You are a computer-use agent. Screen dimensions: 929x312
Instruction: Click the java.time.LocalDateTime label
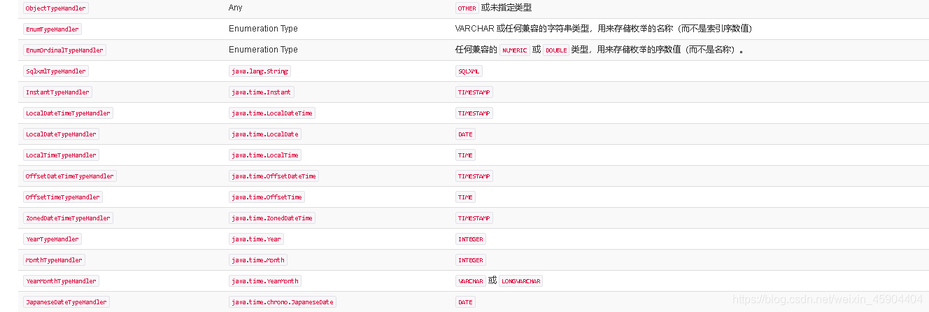272,113
